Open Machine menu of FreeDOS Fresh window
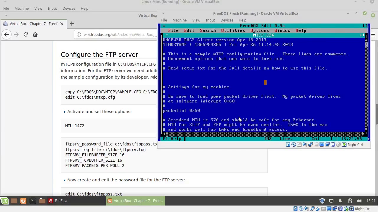378x212 pixels. [x=180, y=20]
